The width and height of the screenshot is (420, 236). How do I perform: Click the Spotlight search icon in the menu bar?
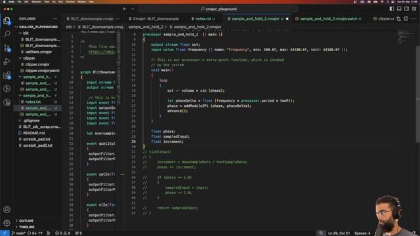coord(388,1)
